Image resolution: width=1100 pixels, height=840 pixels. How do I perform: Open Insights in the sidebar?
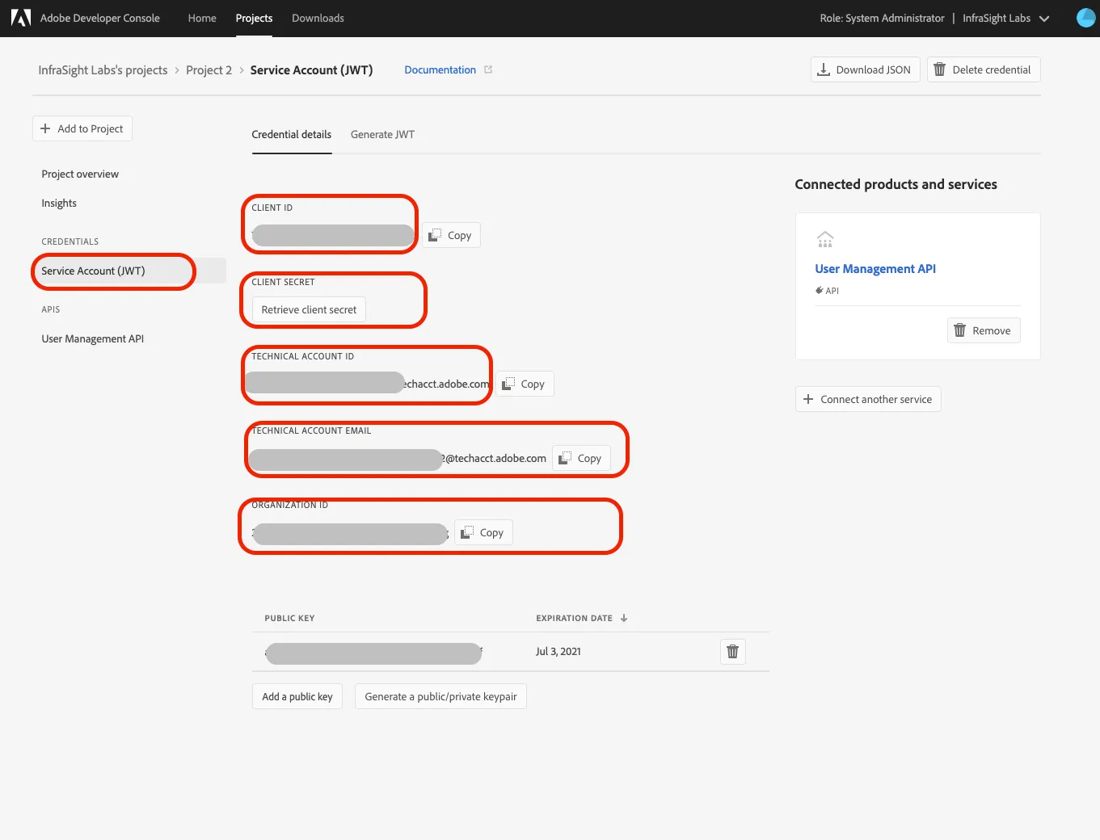pos(59,203)
